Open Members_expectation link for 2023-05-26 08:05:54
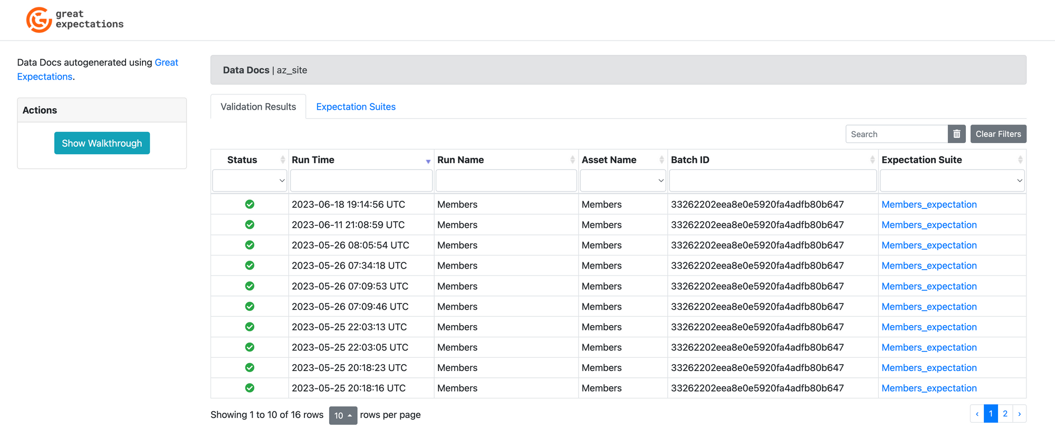1055x429 pixels. (x=929, y=245)
